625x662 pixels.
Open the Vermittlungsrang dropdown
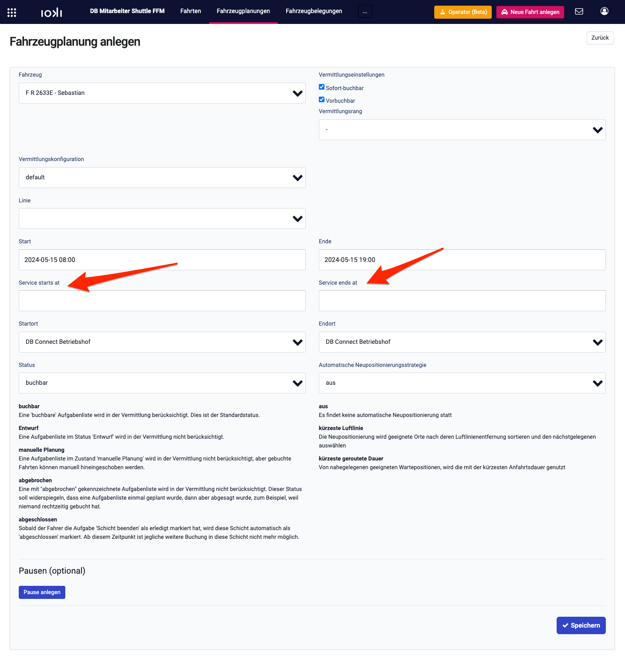tap(462, 130)
